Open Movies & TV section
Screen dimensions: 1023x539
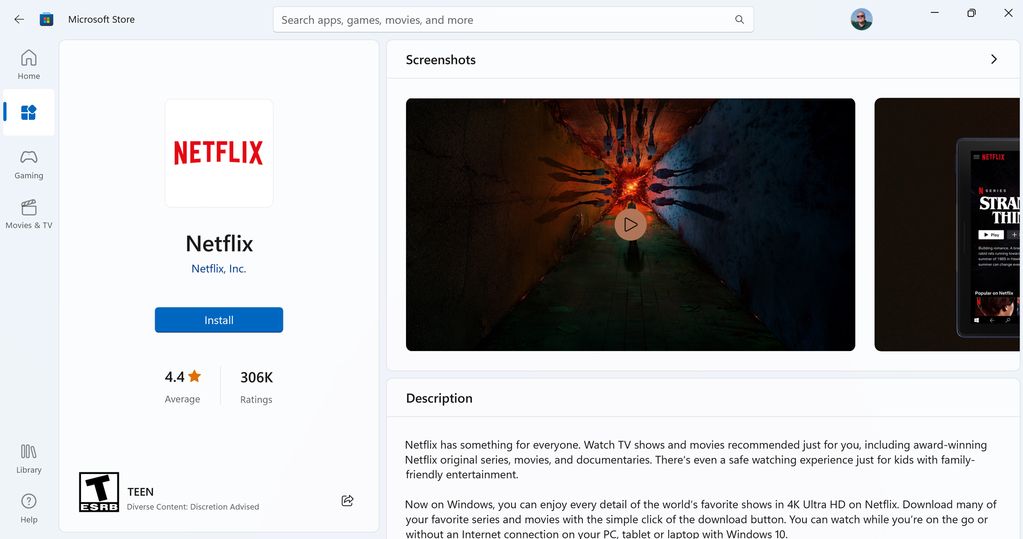point(29,214)
